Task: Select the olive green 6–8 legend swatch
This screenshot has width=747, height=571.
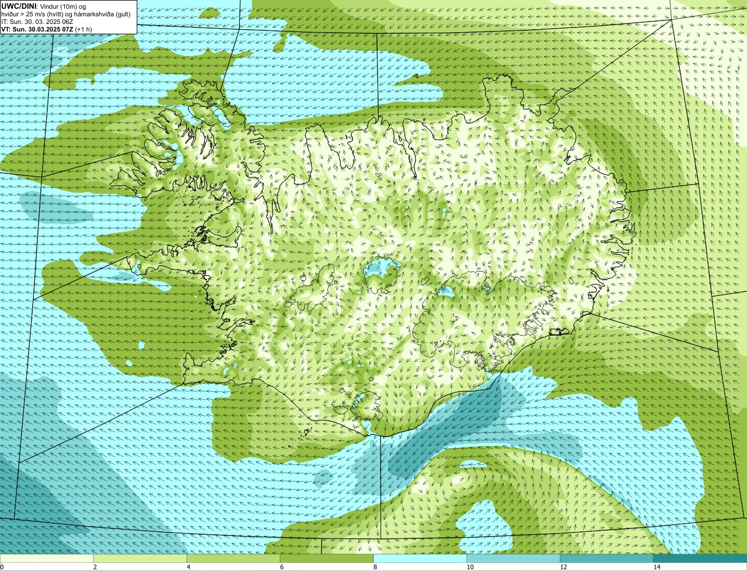Action: point(327,558)
